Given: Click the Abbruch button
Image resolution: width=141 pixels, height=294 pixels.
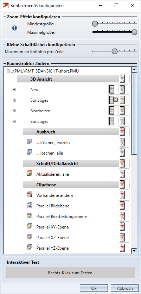Looking at the screenshot, I should (x=125, y=288).
